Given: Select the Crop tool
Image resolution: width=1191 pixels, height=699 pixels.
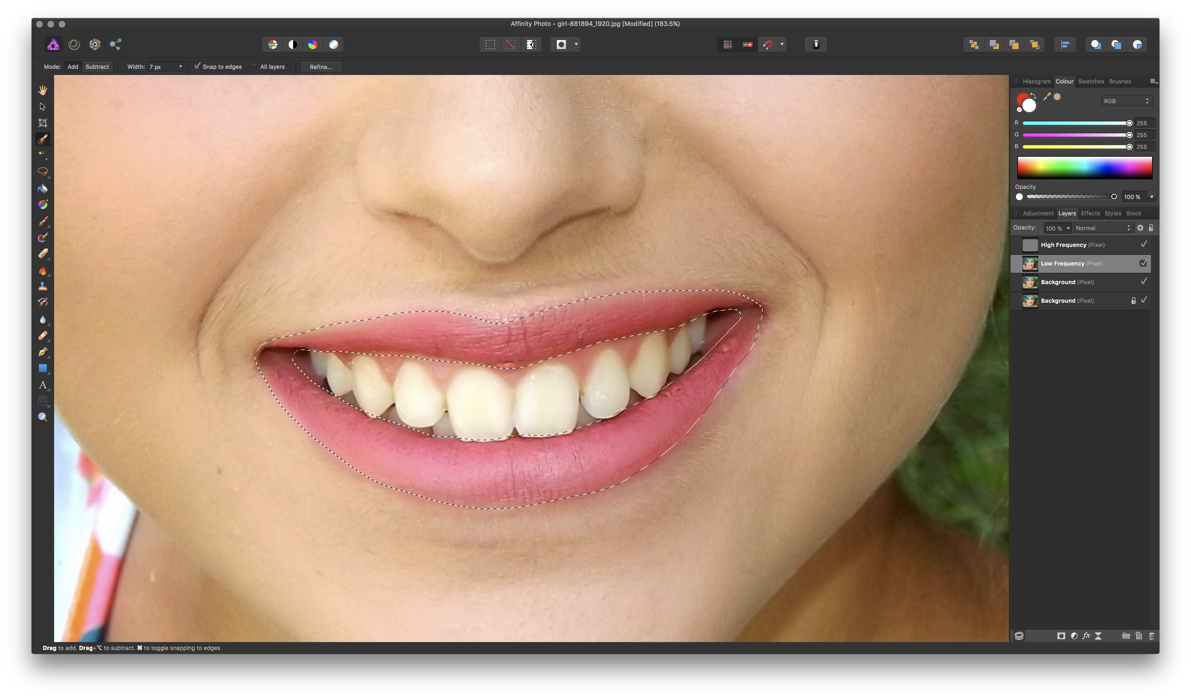Looking at the screenshot, I should tap(43, 123).
